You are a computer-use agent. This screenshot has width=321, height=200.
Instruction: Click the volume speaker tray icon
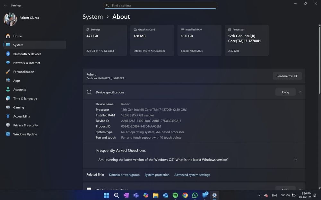(x=288, y=195)
